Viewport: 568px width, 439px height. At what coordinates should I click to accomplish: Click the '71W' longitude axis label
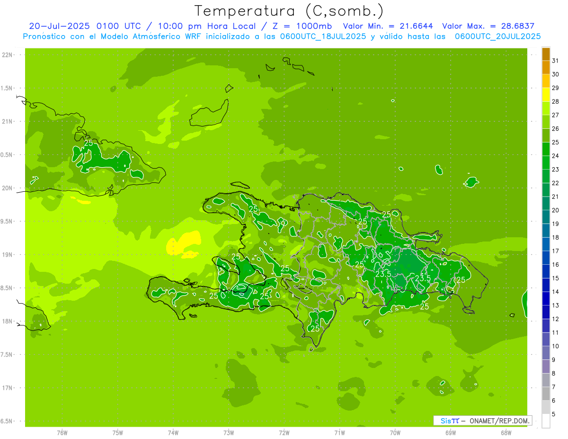coord(339,432)
